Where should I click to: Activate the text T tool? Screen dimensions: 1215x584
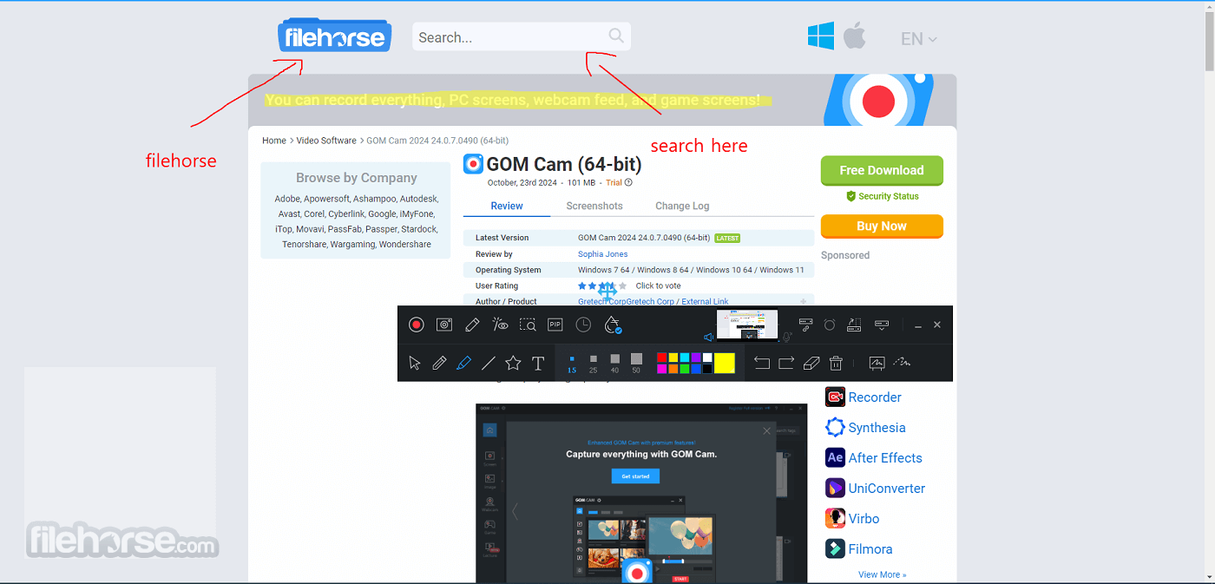pos(538,363)
